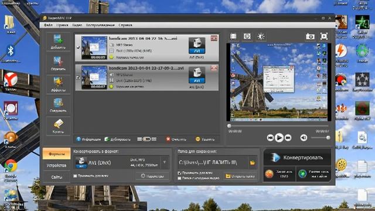This screenshot has width=375, height=211.
Task: Click the second icon above preview panel
Action: [247, 36]
